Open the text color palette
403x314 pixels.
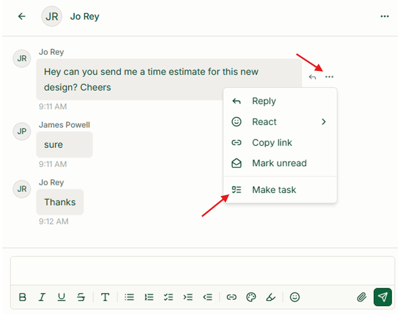point(251,297)
